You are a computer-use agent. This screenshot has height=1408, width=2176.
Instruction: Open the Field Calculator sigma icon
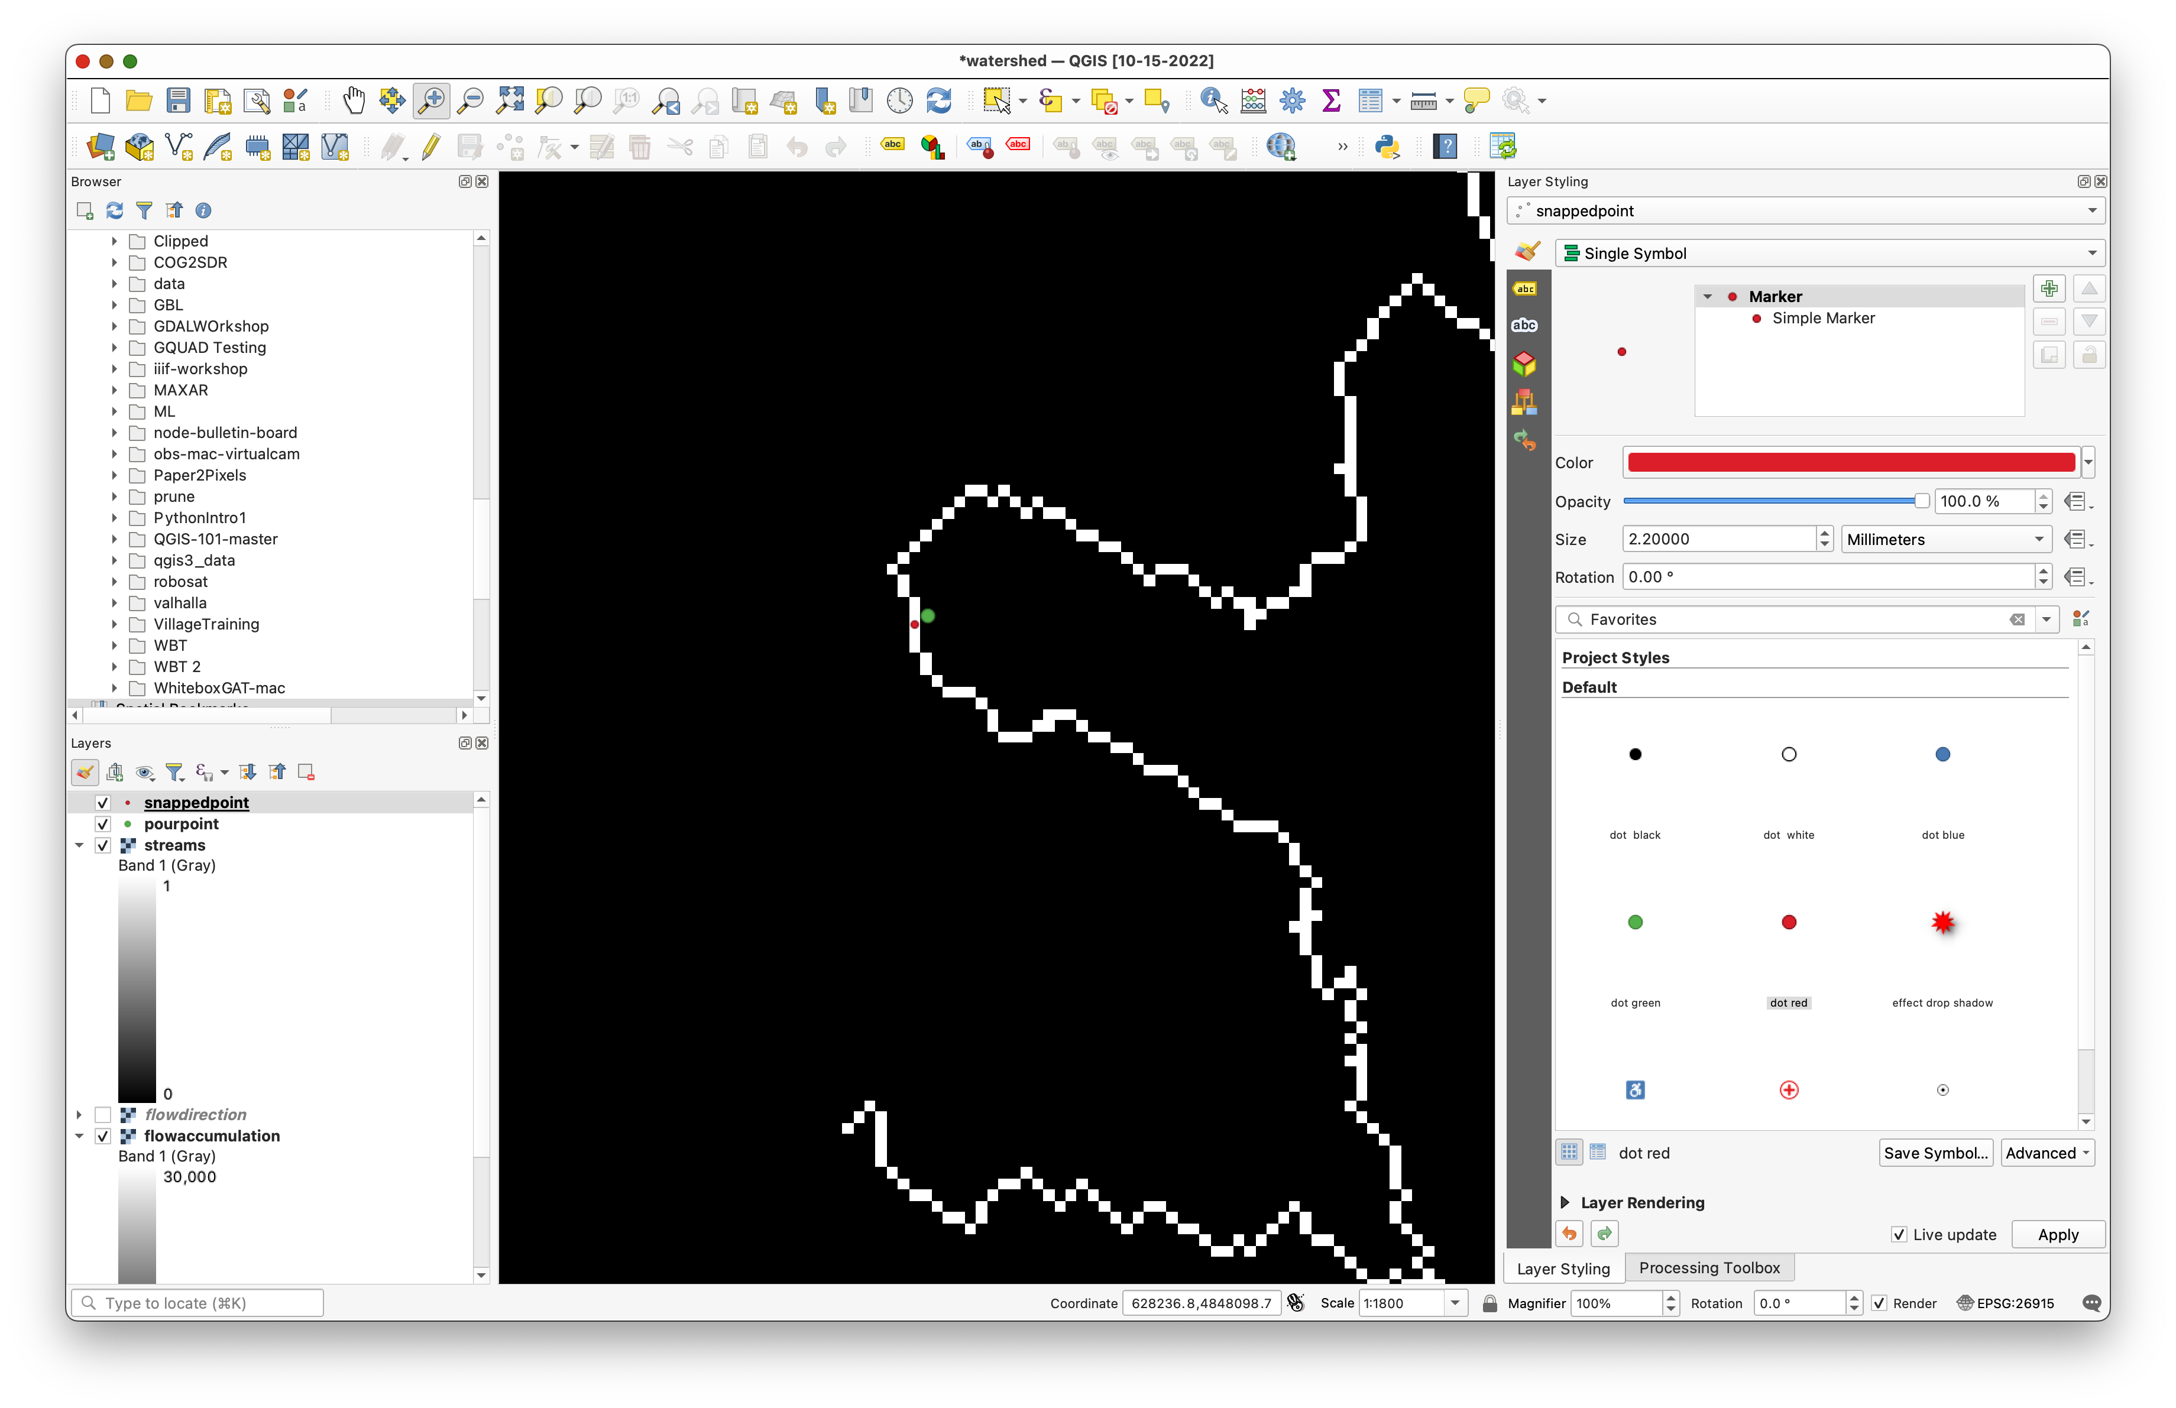[1331, 100]
